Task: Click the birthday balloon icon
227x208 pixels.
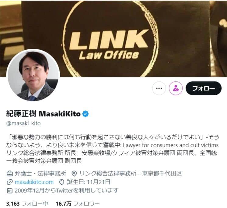Action: pos(62,182)
